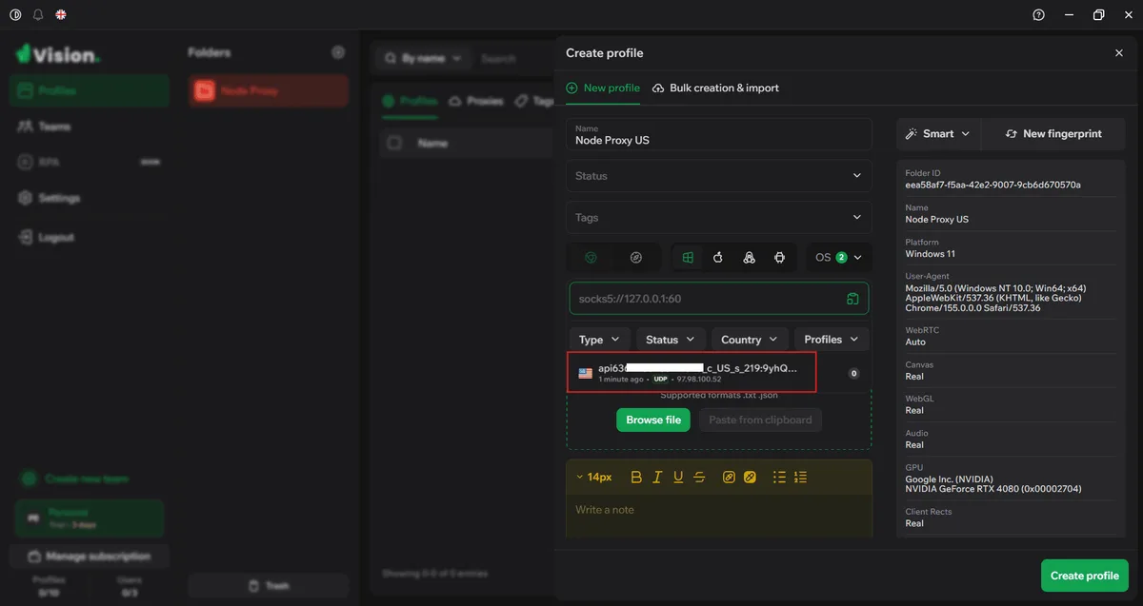
Task: Open the Type filter dropdown
Action: coord(600,340)
